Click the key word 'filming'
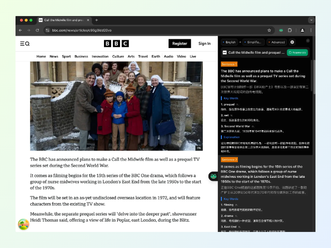Viewport: 331px width, 248px height. coord(229,205)
